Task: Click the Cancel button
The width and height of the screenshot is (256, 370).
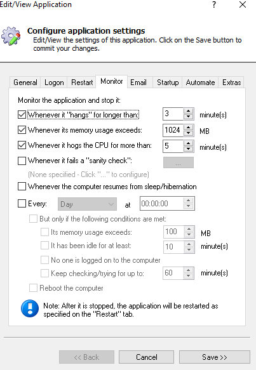Action: (146, 357)
